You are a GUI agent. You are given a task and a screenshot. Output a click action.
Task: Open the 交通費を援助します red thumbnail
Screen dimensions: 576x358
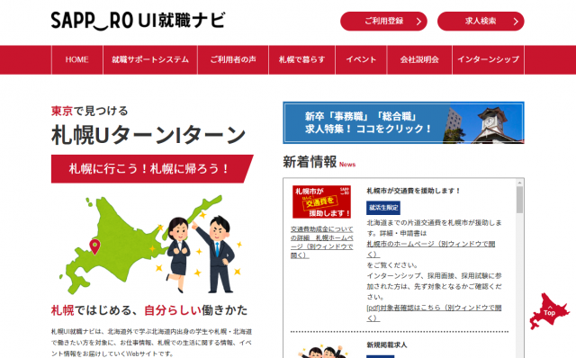click(x=321, y=201)
